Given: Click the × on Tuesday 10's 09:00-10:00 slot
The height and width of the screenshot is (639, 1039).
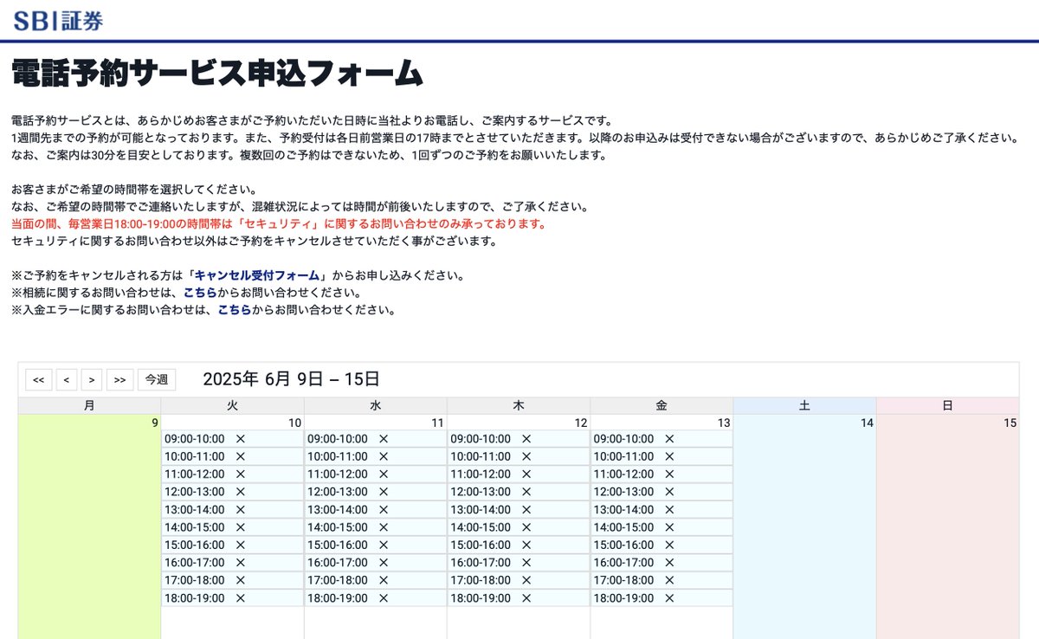Looking at the screenshot, I should click(241, 439).
